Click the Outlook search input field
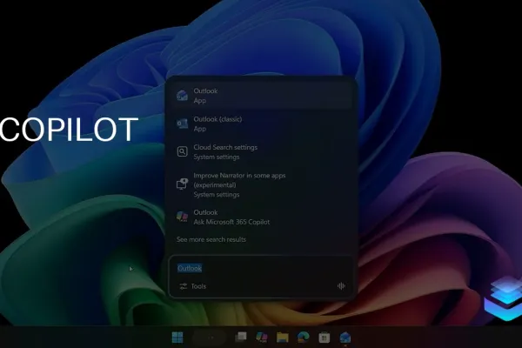The image size is (522, 348). coord(261,268)
